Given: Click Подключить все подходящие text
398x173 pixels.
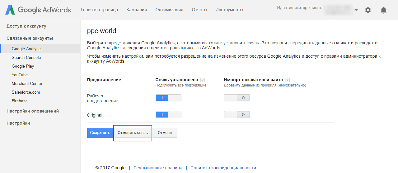Looking at the screenshot, I should [x=181, y=85].
